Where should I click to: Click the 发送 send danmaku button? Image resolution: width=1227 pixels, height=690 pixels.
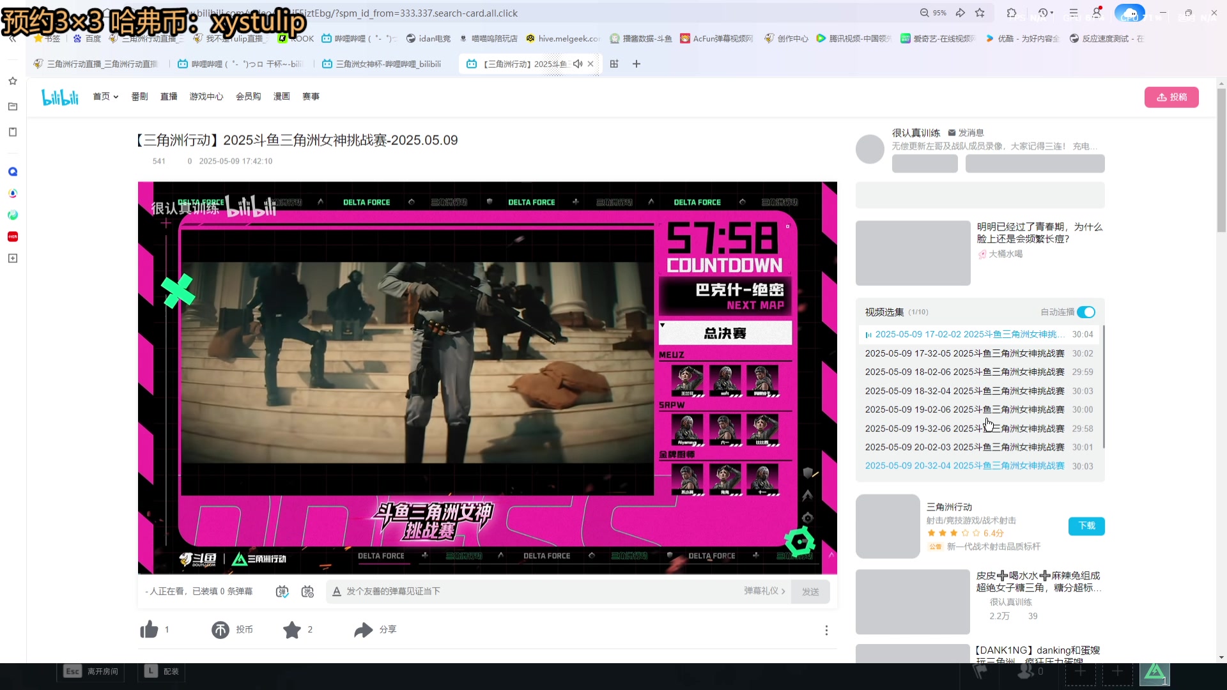[810, 592]
